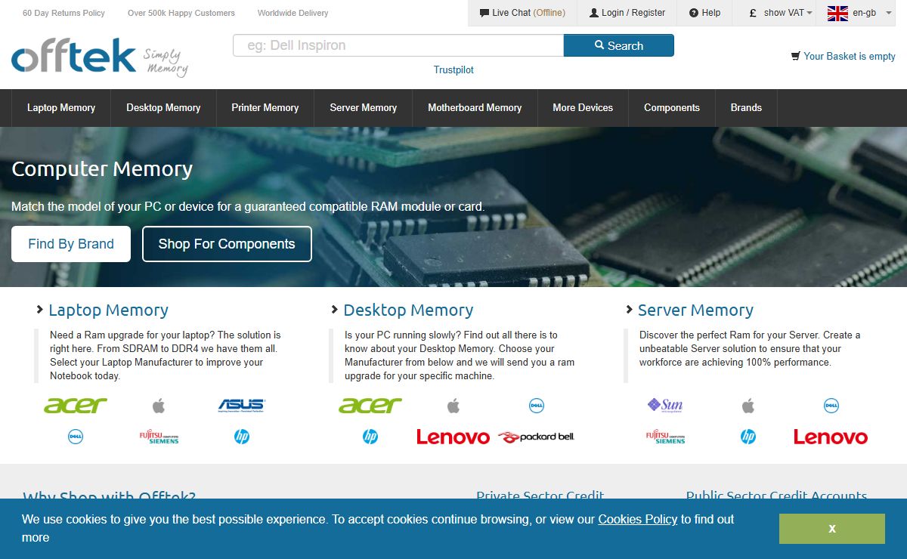Open the Laptop Memory menu
This screenshot has width=907, height=559.
(61, 108)
